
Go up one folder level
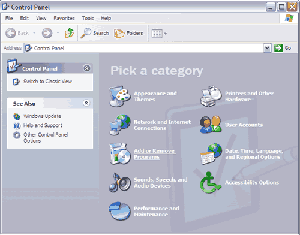click(69, 33)
